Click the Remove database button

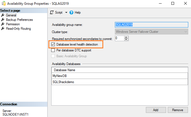(x=178, y=110)
